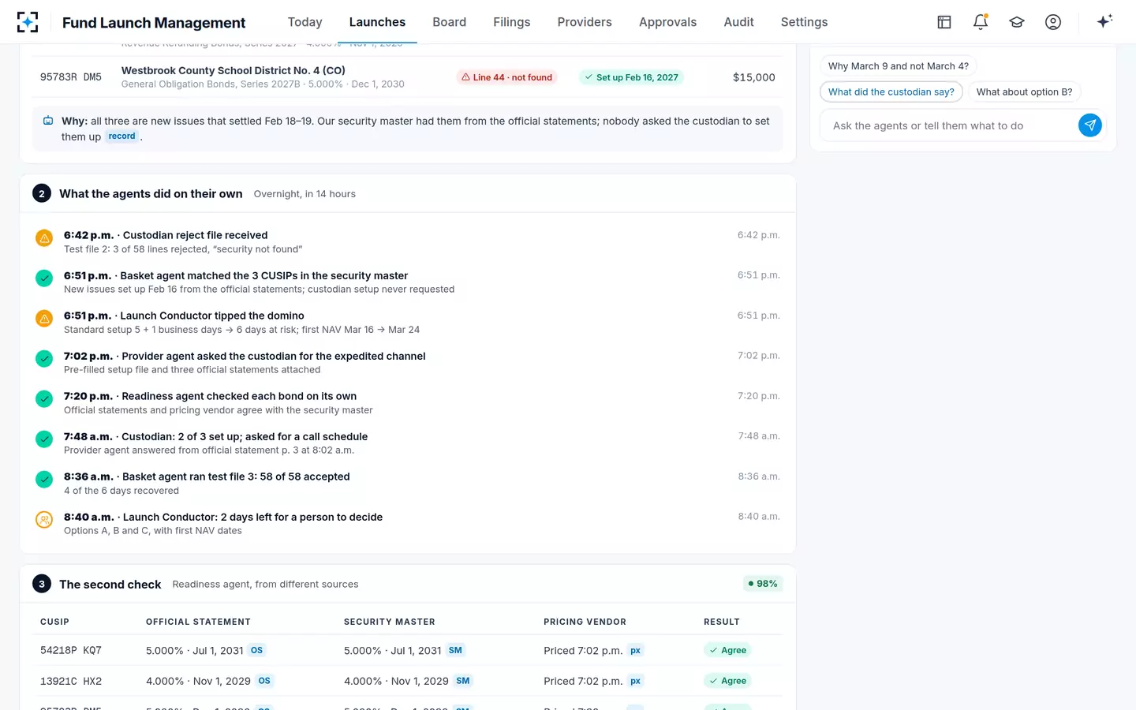Send the agent message with paper plane button
This screenshot has width=1136, height=710.
click(x=1089, y=125)
